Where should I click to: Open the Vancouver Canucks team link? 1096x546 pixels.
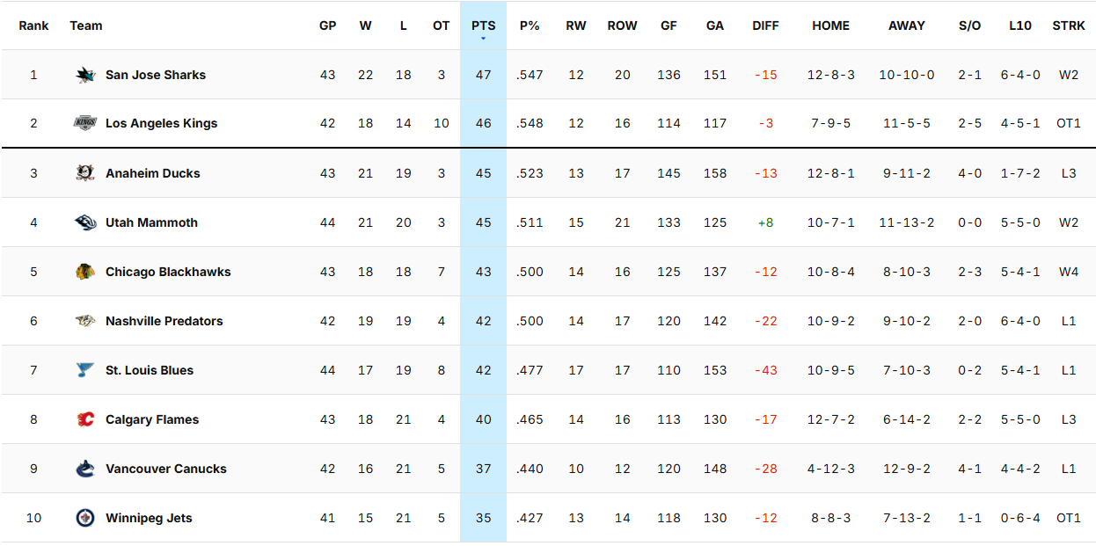coord(165,469)
